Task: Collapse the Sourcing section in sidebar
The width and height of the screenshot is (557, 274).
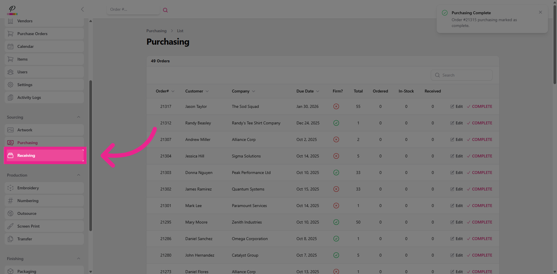Action: [79, 117]
